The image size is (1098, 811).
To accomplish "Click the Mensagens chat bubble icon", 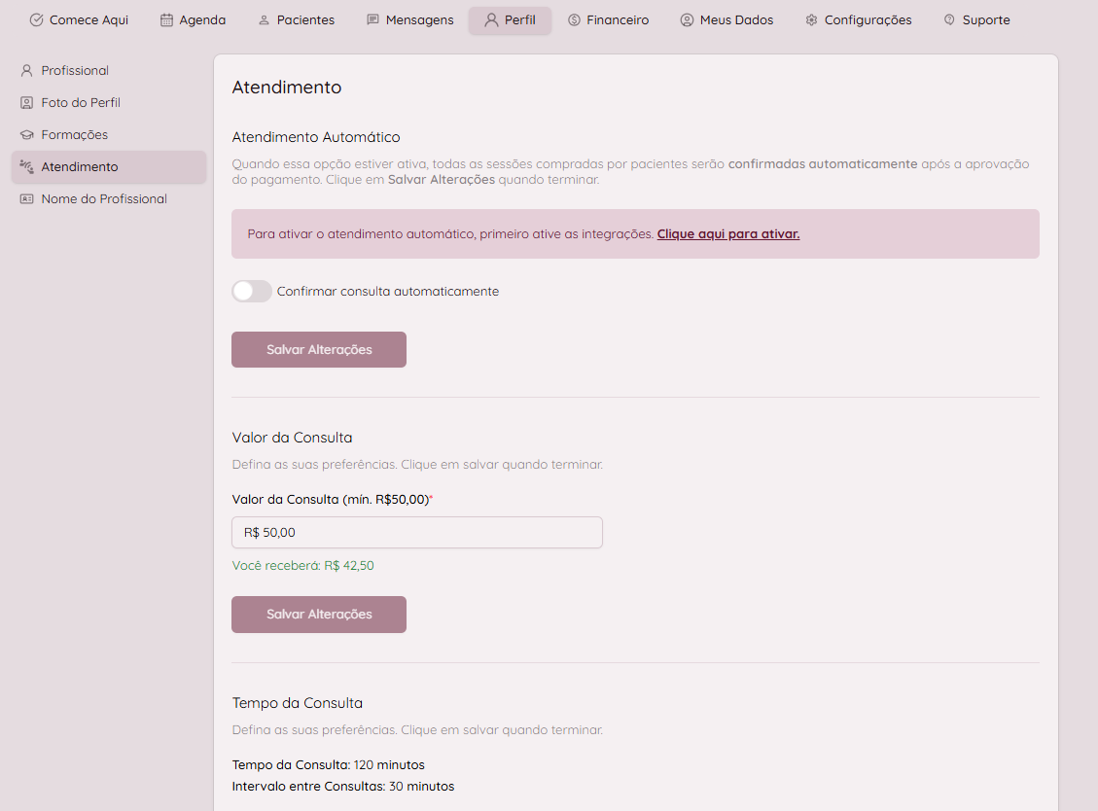I will point(372,19).
